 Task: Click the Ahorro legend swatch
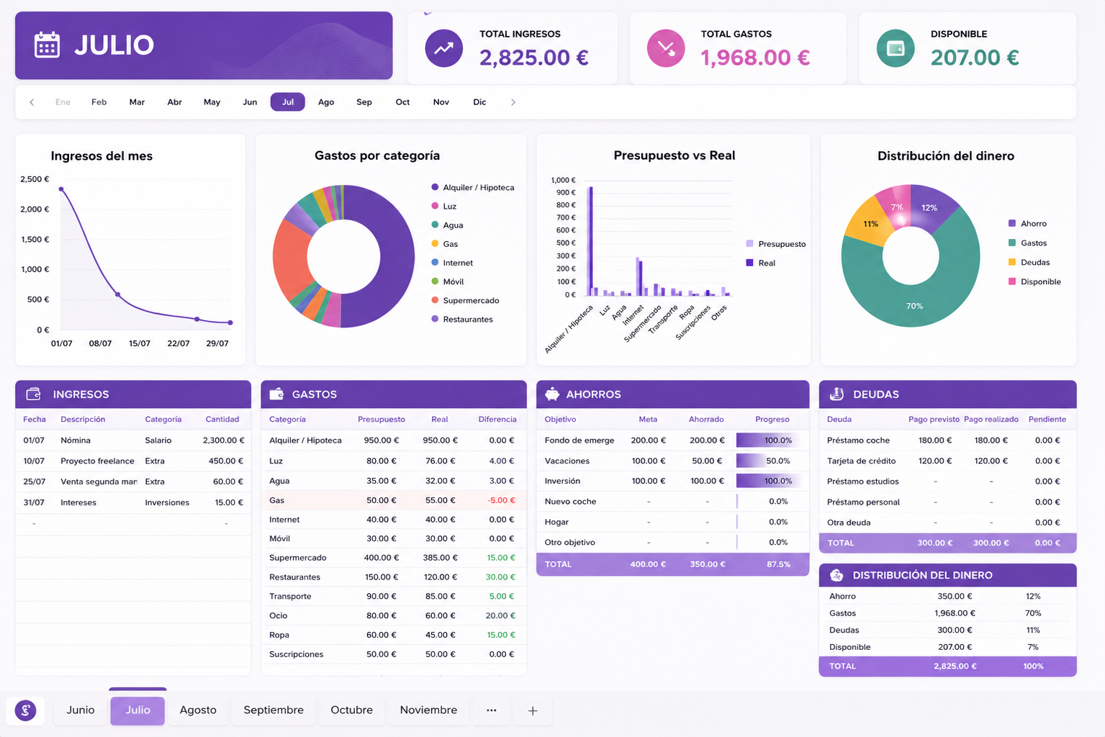[1012, 224]
